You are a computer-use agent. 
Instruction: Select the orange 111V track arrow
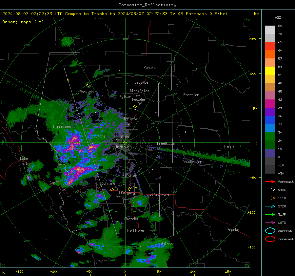click(270, 198)
